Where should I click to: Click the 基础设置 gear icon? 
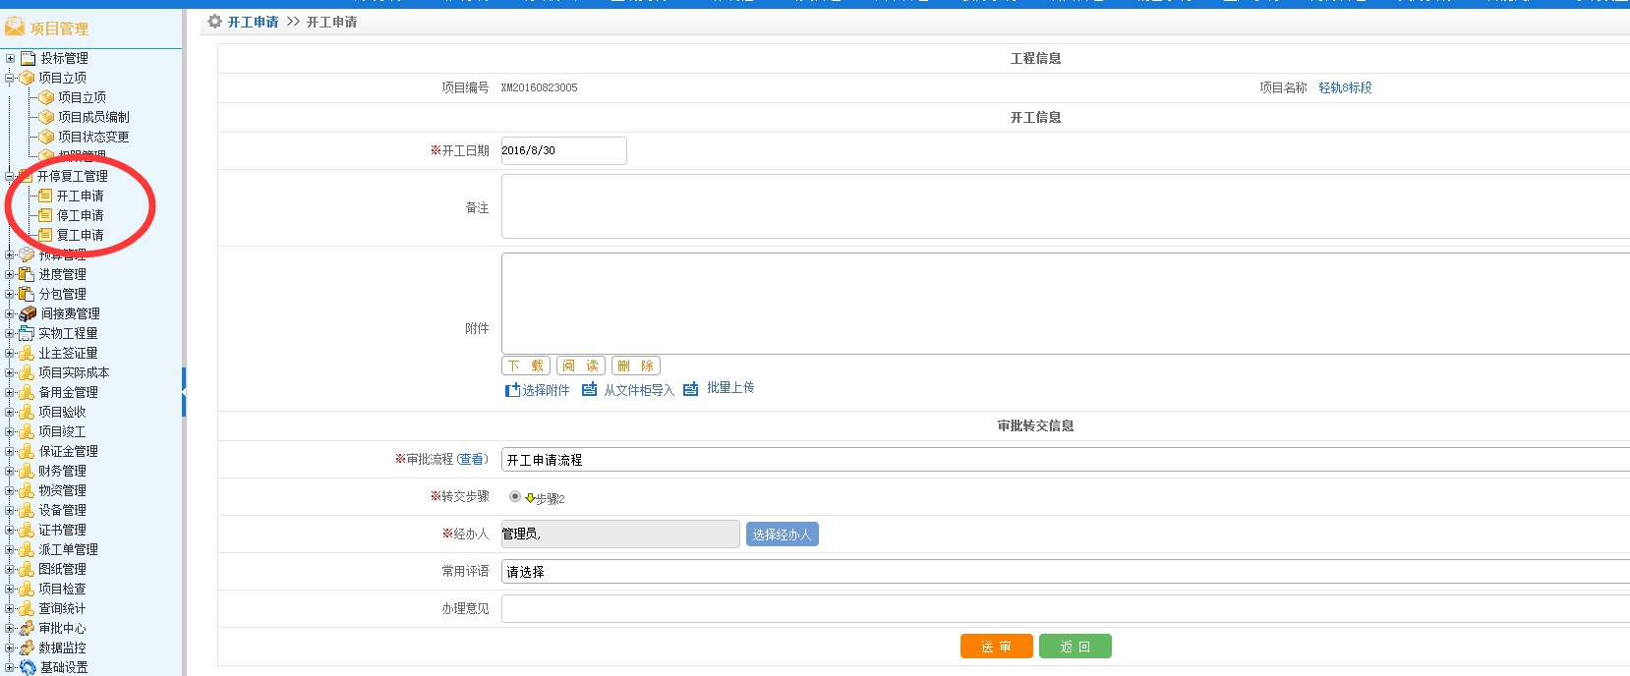(28, 667)
